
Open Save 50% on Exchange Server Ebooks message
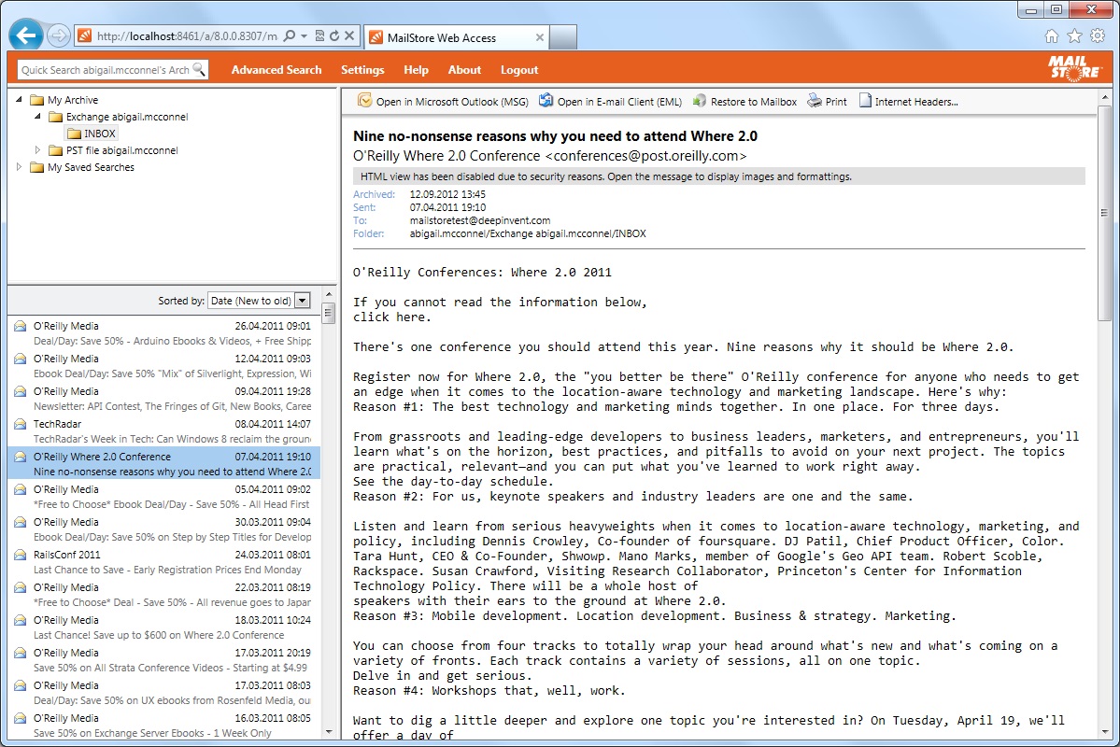164,725
